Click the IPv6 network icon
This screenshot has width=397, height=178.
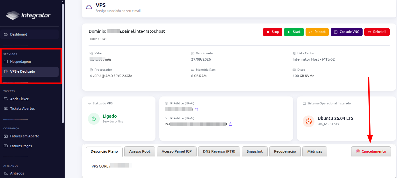[167, 118]
